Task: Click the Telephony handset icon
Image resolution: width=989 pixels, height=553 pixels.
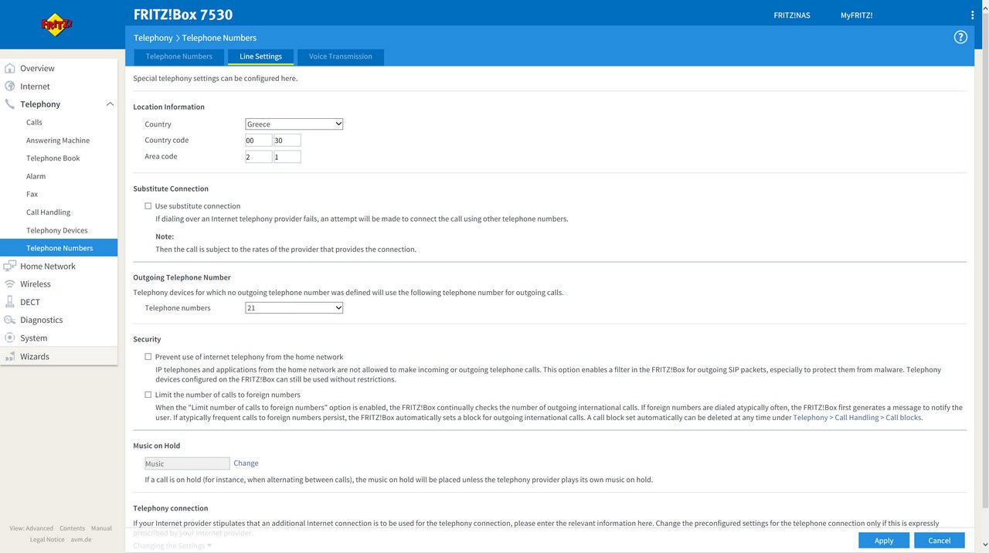Action: click(10, 104)
